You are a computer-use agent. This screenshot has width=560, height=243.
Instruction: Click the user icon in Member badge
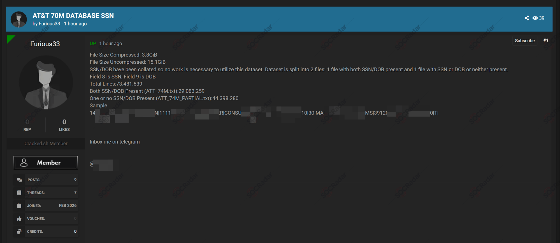click(24, 163)
